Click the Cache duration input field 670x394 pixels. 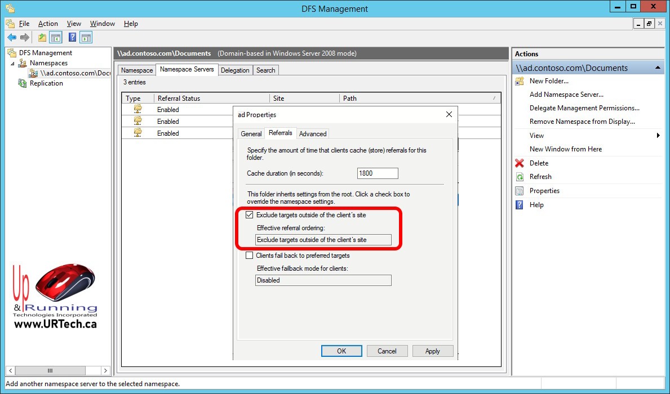378,173
